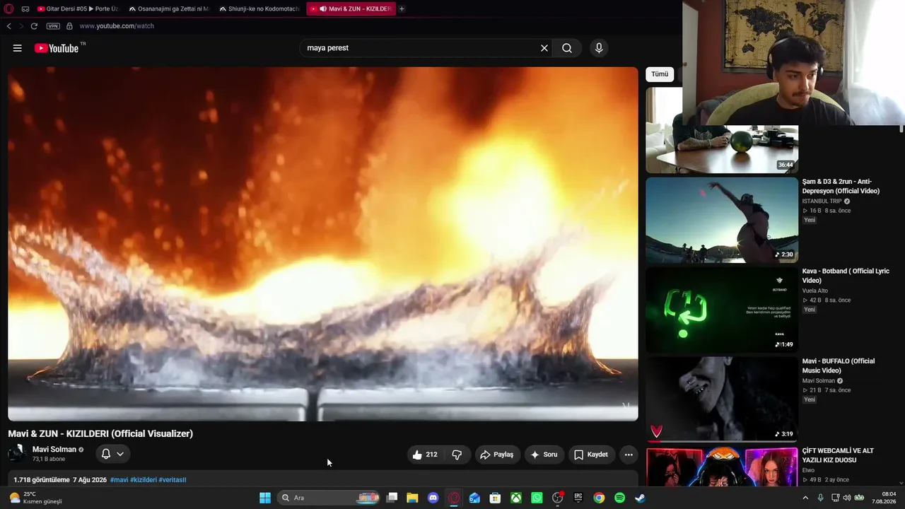Viewport: 905px width, 509px height.
Task: Open Xbox app from the taskbar
Action: 516,498
